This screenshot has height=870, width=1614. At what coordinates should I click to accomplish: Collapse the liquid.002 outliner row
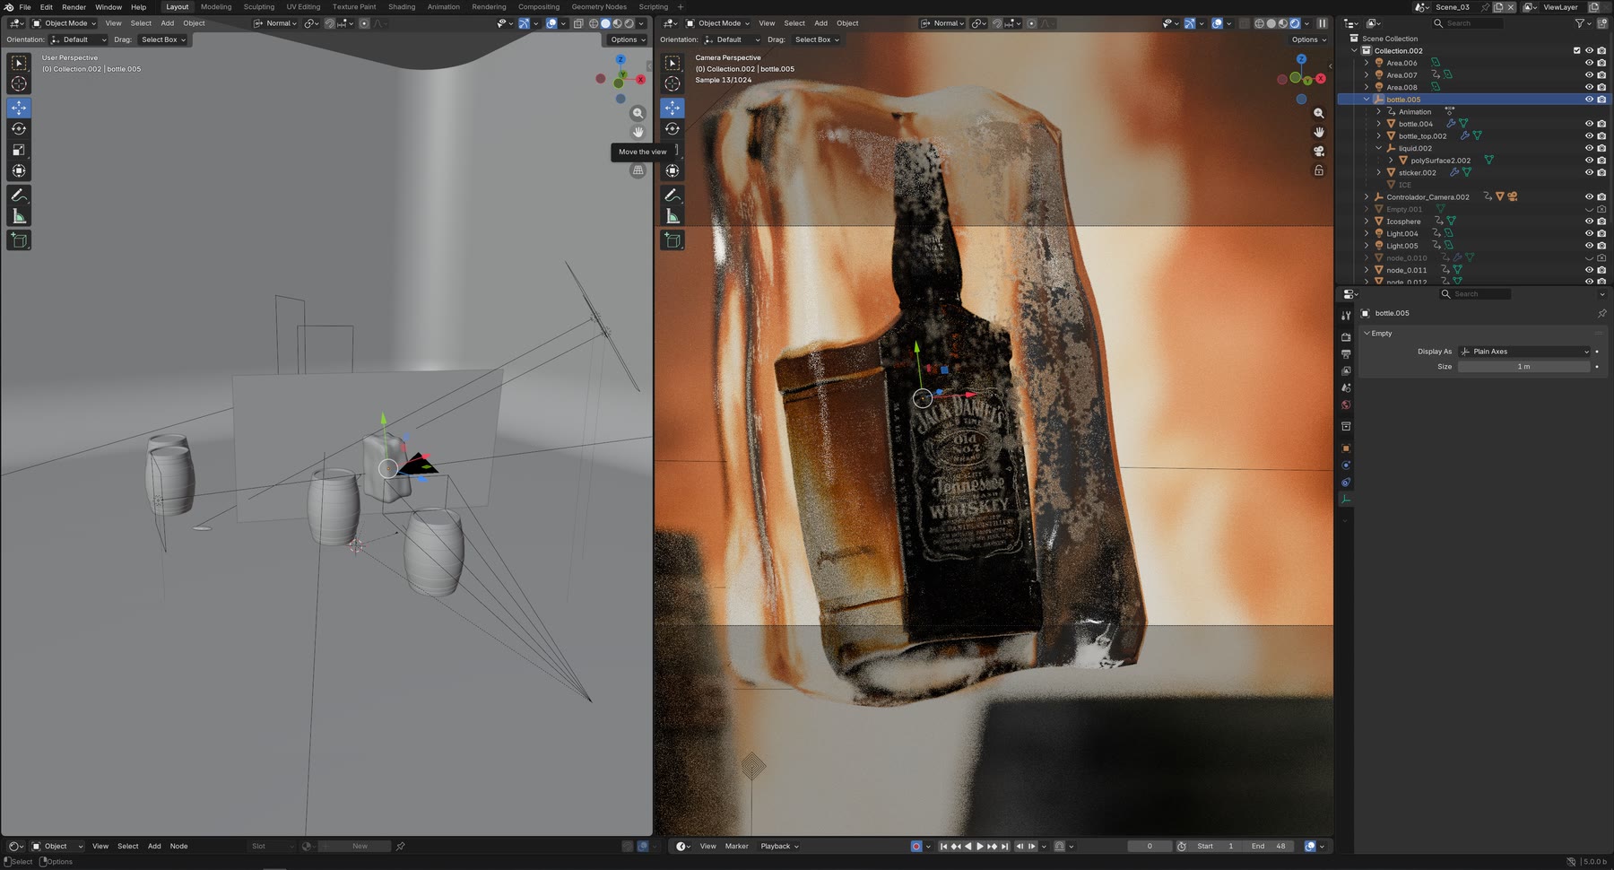1379,148
